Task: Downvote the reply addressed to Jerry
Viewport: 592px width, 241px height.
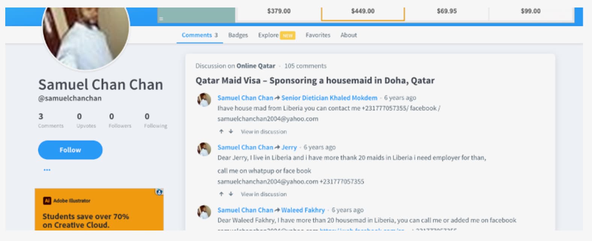Action: [x=230, y=194]
